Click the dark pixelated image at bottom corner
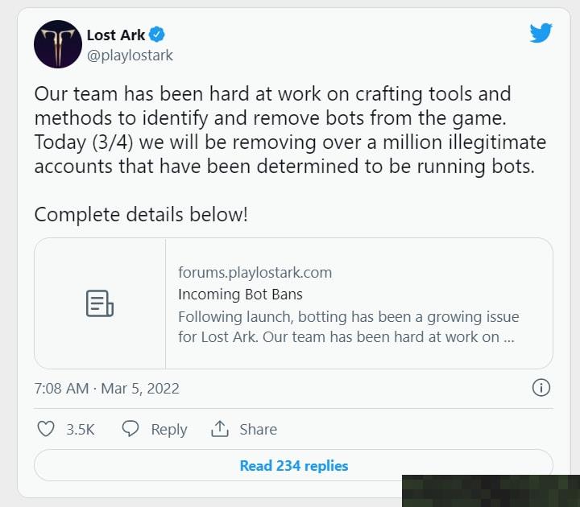 (491, 491)
